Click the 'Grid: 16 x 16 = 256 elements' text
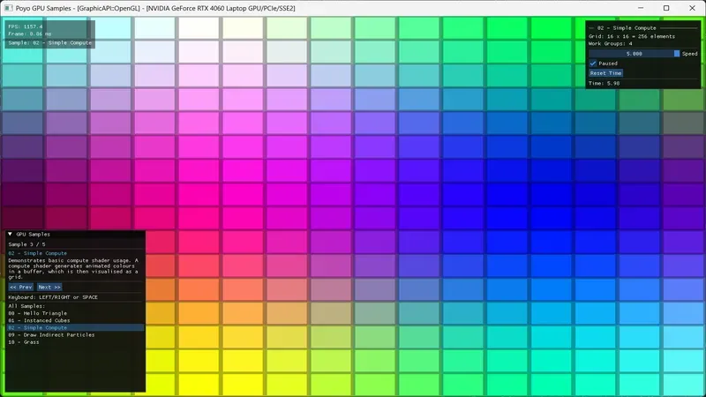 coord(632,36)
